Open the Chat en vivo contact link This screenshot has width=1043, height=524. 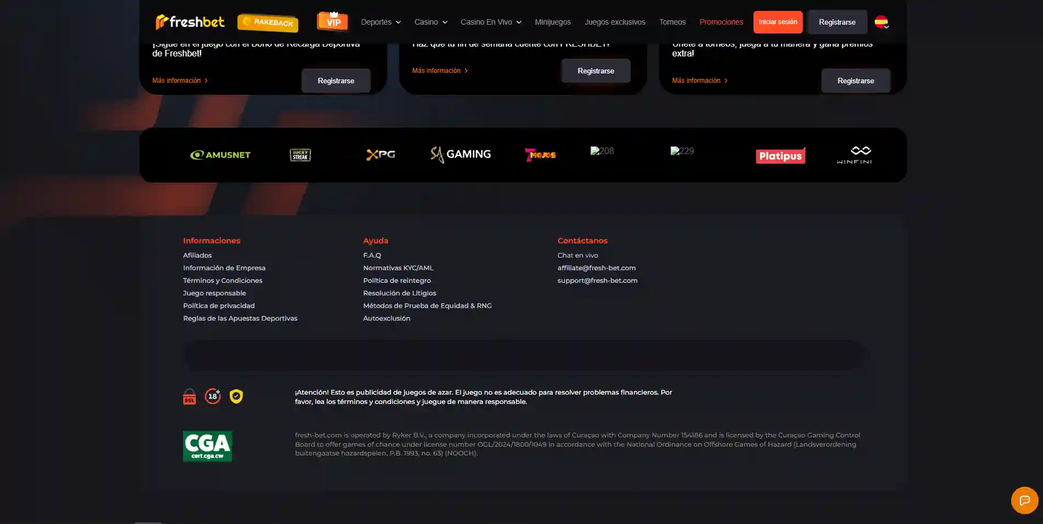click(578, 255)
